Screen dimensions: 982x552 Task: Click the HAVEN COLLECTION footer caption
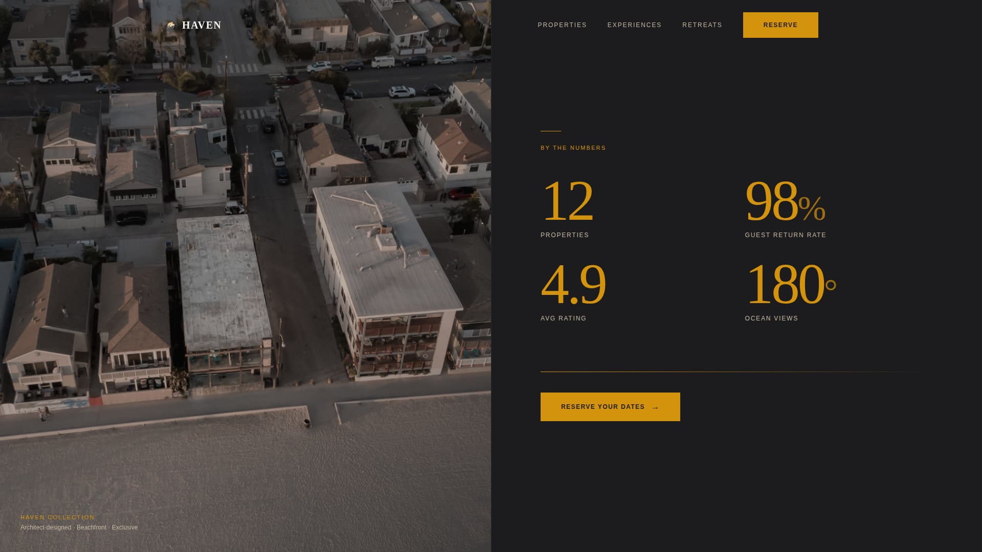pos(57,517)
